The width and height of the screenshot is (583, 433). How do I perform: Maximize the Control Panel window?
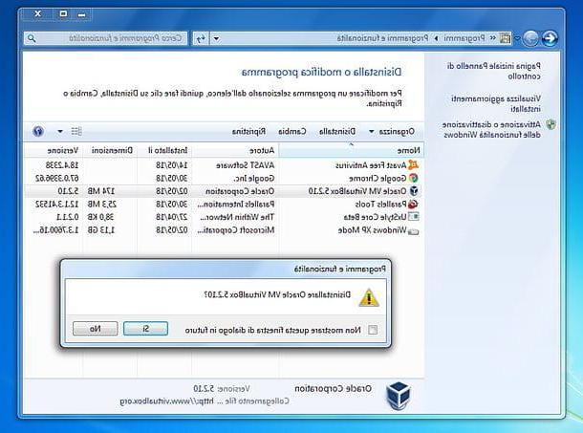[63, 14]
